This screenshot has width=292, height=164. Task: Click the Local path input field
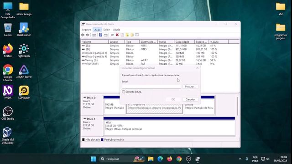[x=151, y=87]
